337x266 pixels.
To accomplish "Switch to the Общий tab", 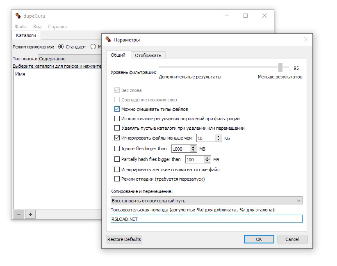I will (118, 55).
